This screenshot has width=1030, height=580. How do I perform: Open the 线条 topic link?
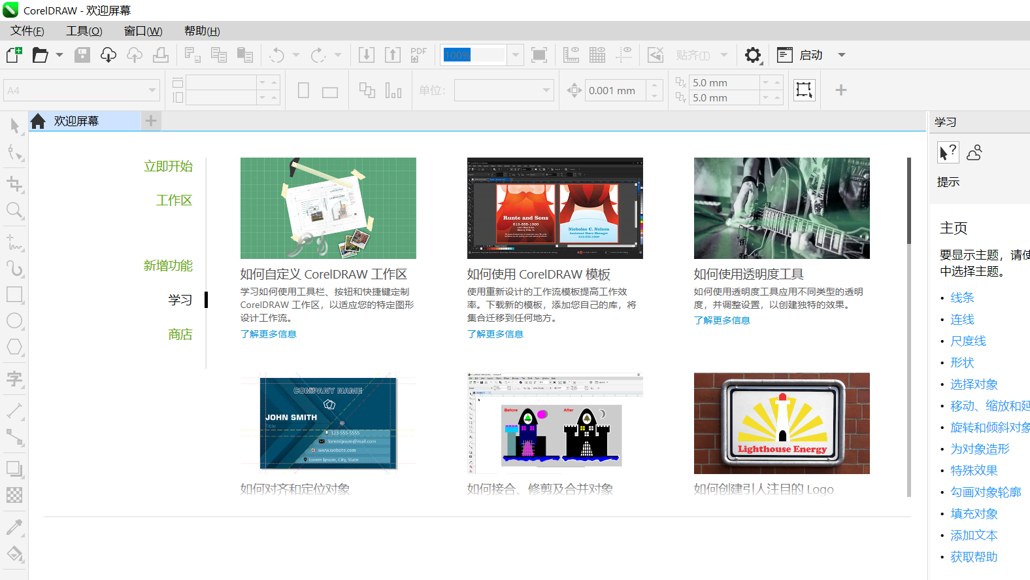pyautogui.click(x=962, y=298)
